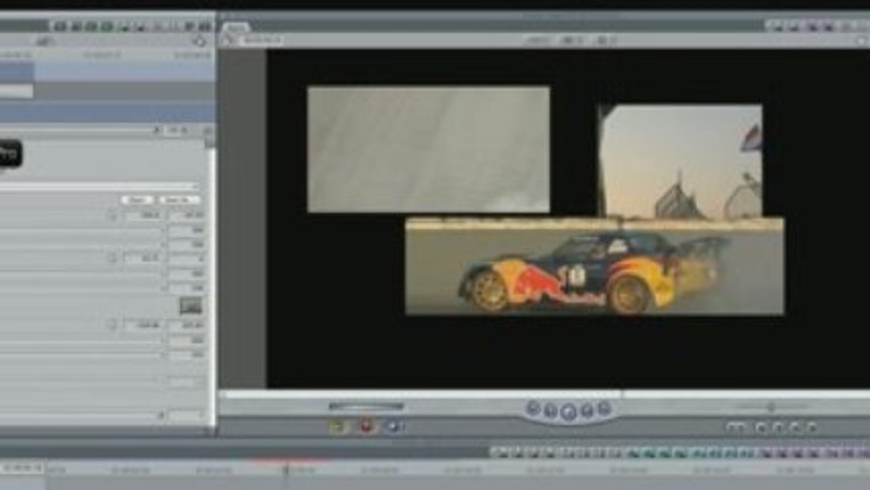This screenshot has width=870, height=490.
Task: Click the bottommost keyframe button in the parameter list
Action: (x=112, y=325)
